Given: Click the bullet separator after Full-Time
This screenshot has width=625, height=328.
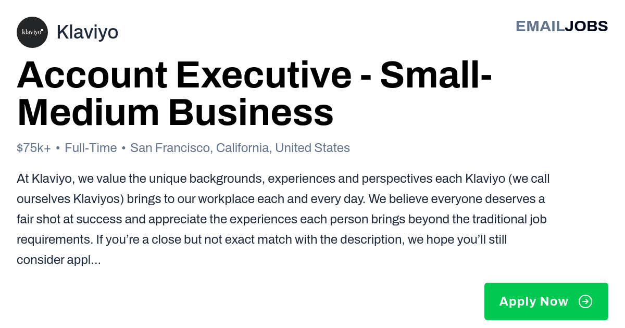Looking at the screenshot, I should click(123, 148).
